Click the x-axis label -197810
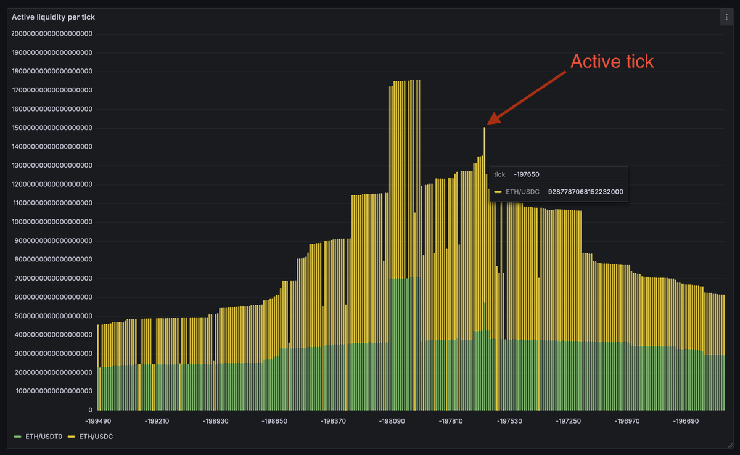Image resolution: width=740 pixels, height=455 pixels. [452, 421]
